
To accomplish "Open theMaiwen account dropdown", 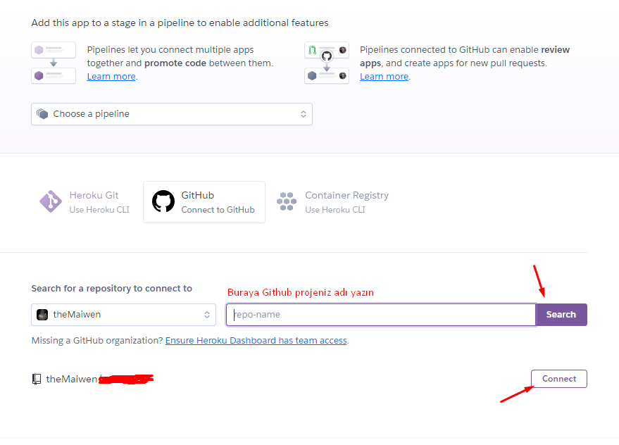I will [x=123, y=315].
